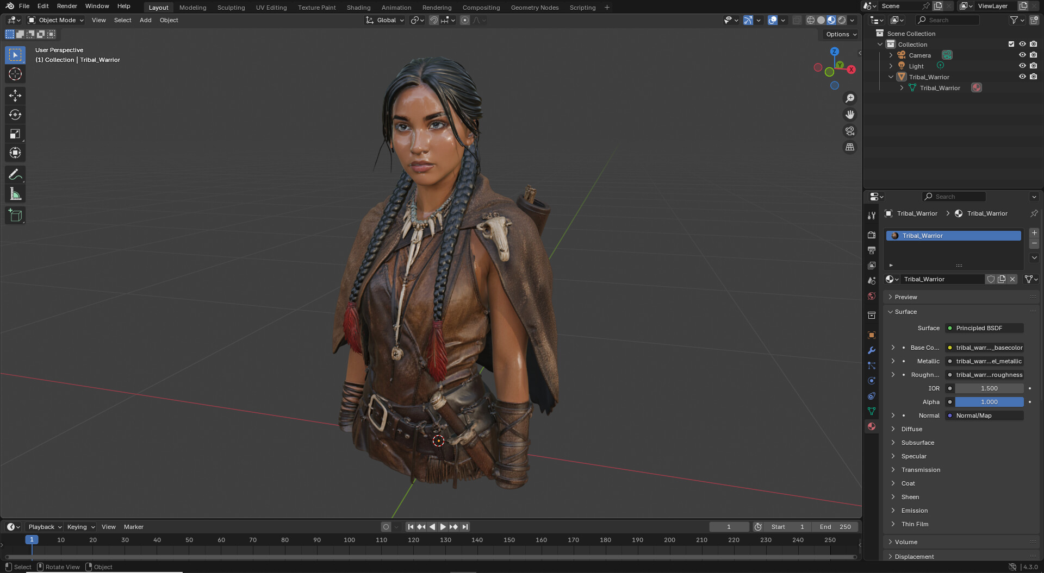
Task: Open the Physics properties tab
Action: [x=872, y=381]
